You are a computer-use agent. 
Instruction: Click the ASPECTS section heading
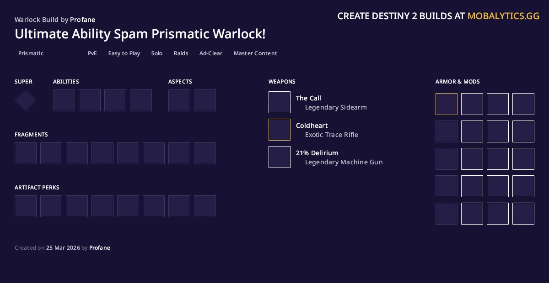pyautogui.click(x=180, y=82)
